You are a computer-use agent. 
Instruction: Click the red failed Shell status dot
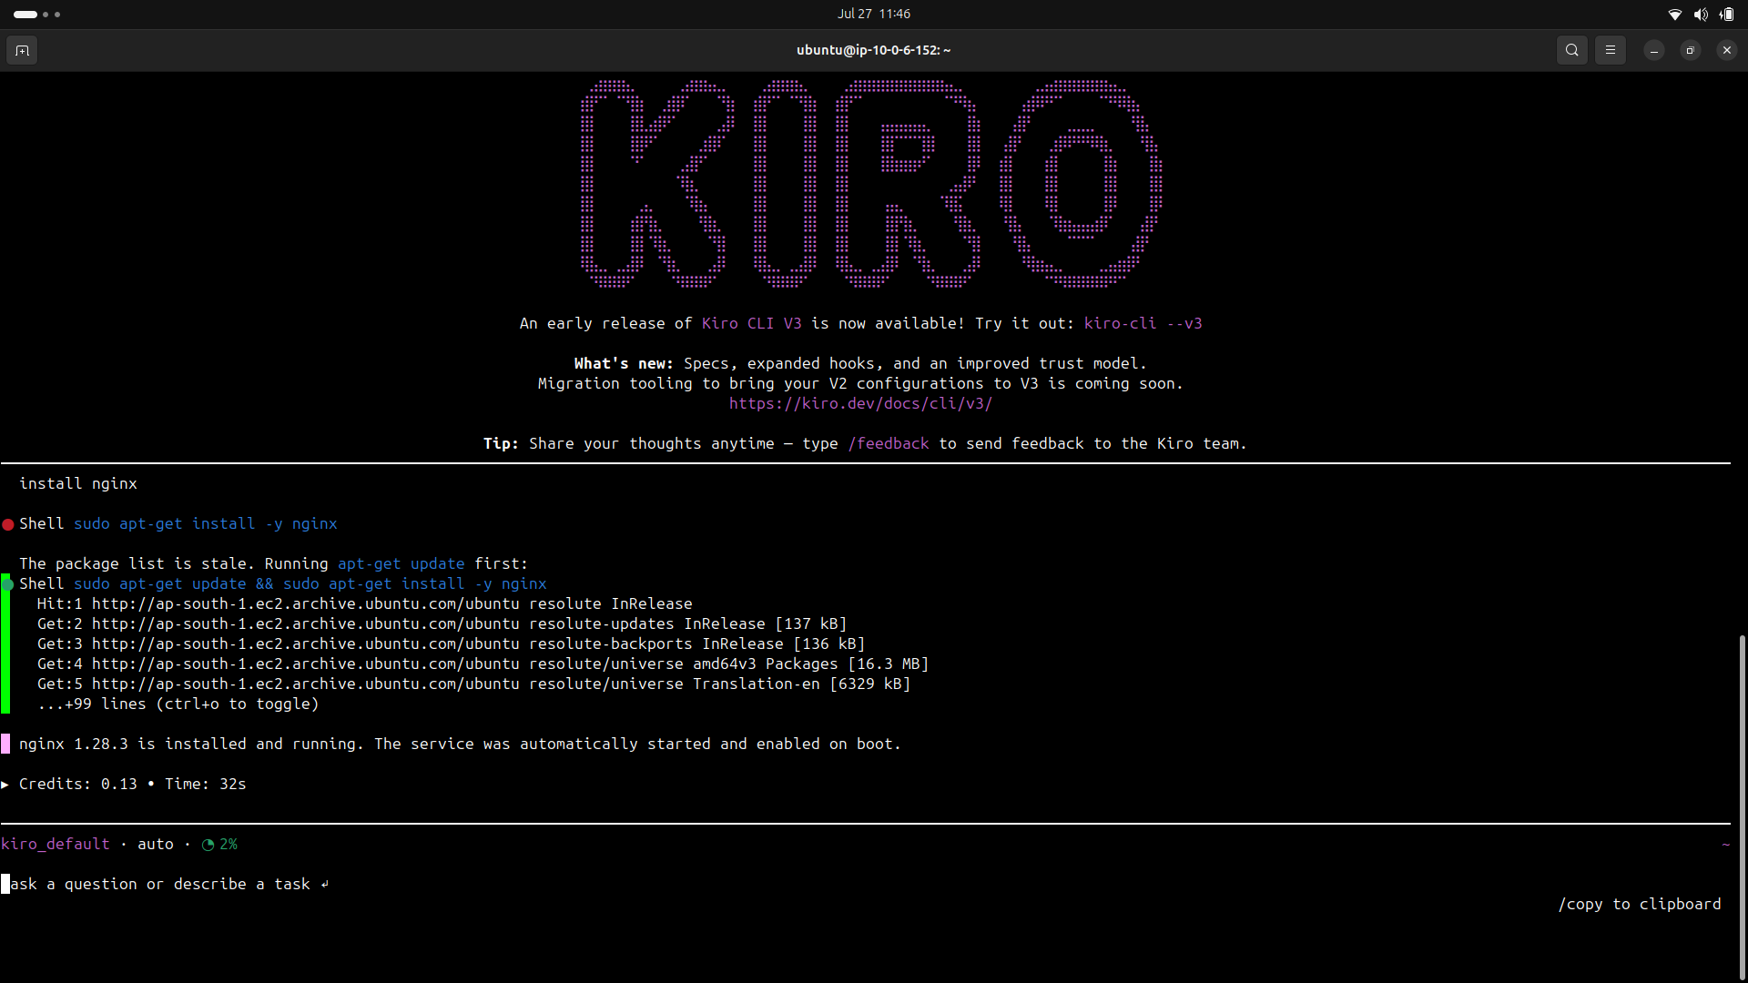pyautogui.click(x=8, y=524)
